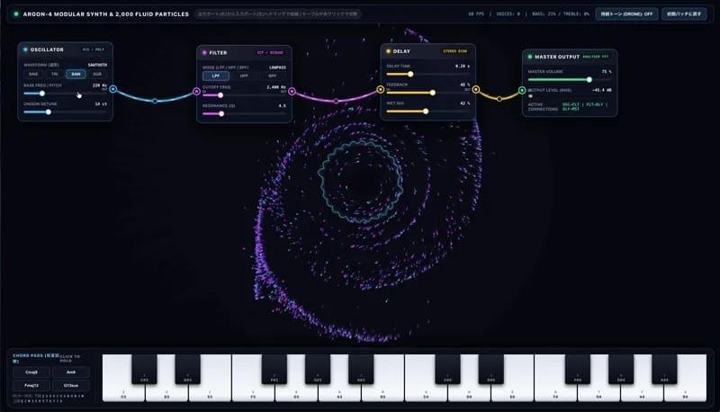Click the MASTER OUTPUT module title

coord(557,57)
